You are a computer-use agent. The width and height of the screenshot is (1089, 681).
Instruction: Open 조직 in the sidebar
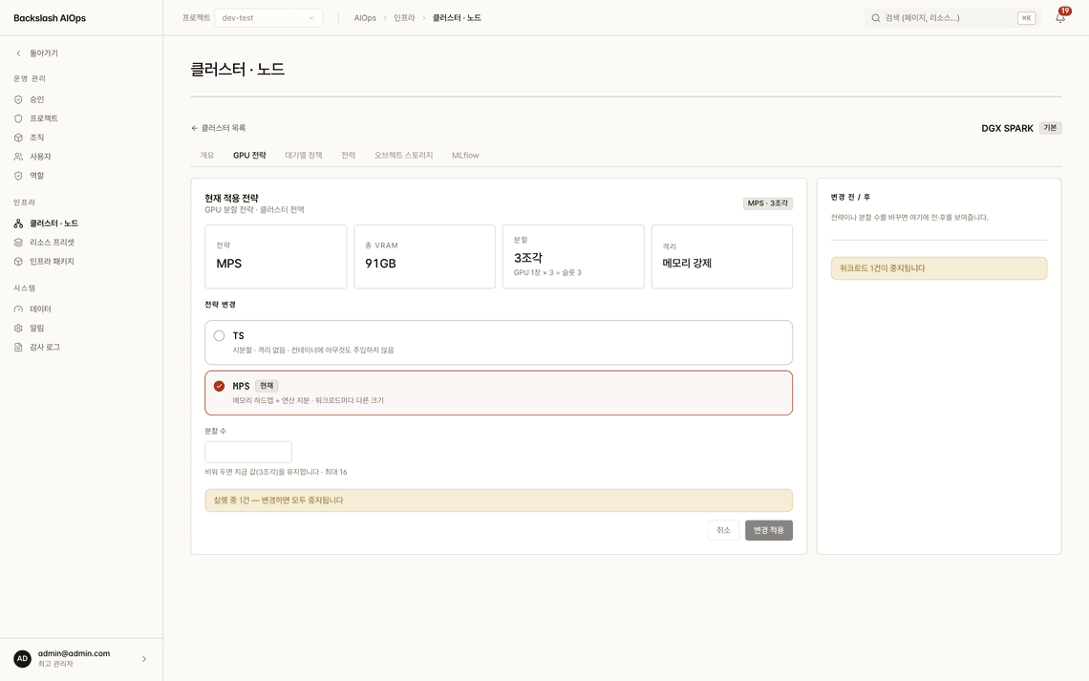36,138
